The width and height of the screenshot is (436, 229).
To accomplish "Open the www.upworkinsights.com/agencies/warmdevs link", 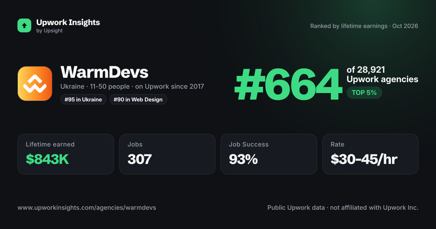I will coord(87,208).
